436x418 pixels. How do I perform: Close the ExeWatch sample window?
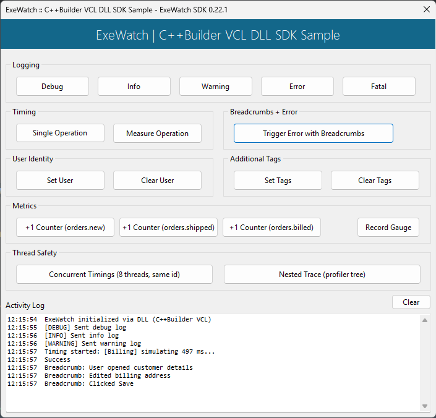click(427, 9)
